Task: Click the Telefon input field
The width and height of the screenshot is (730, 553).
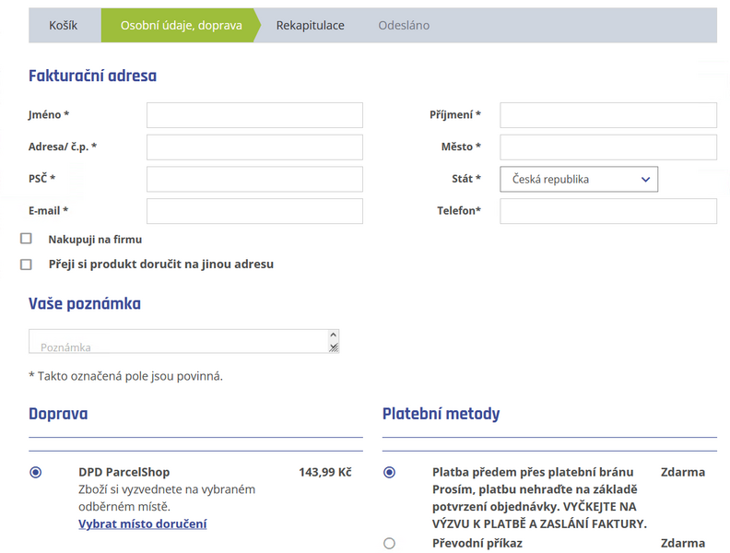Action: point(608,211)
